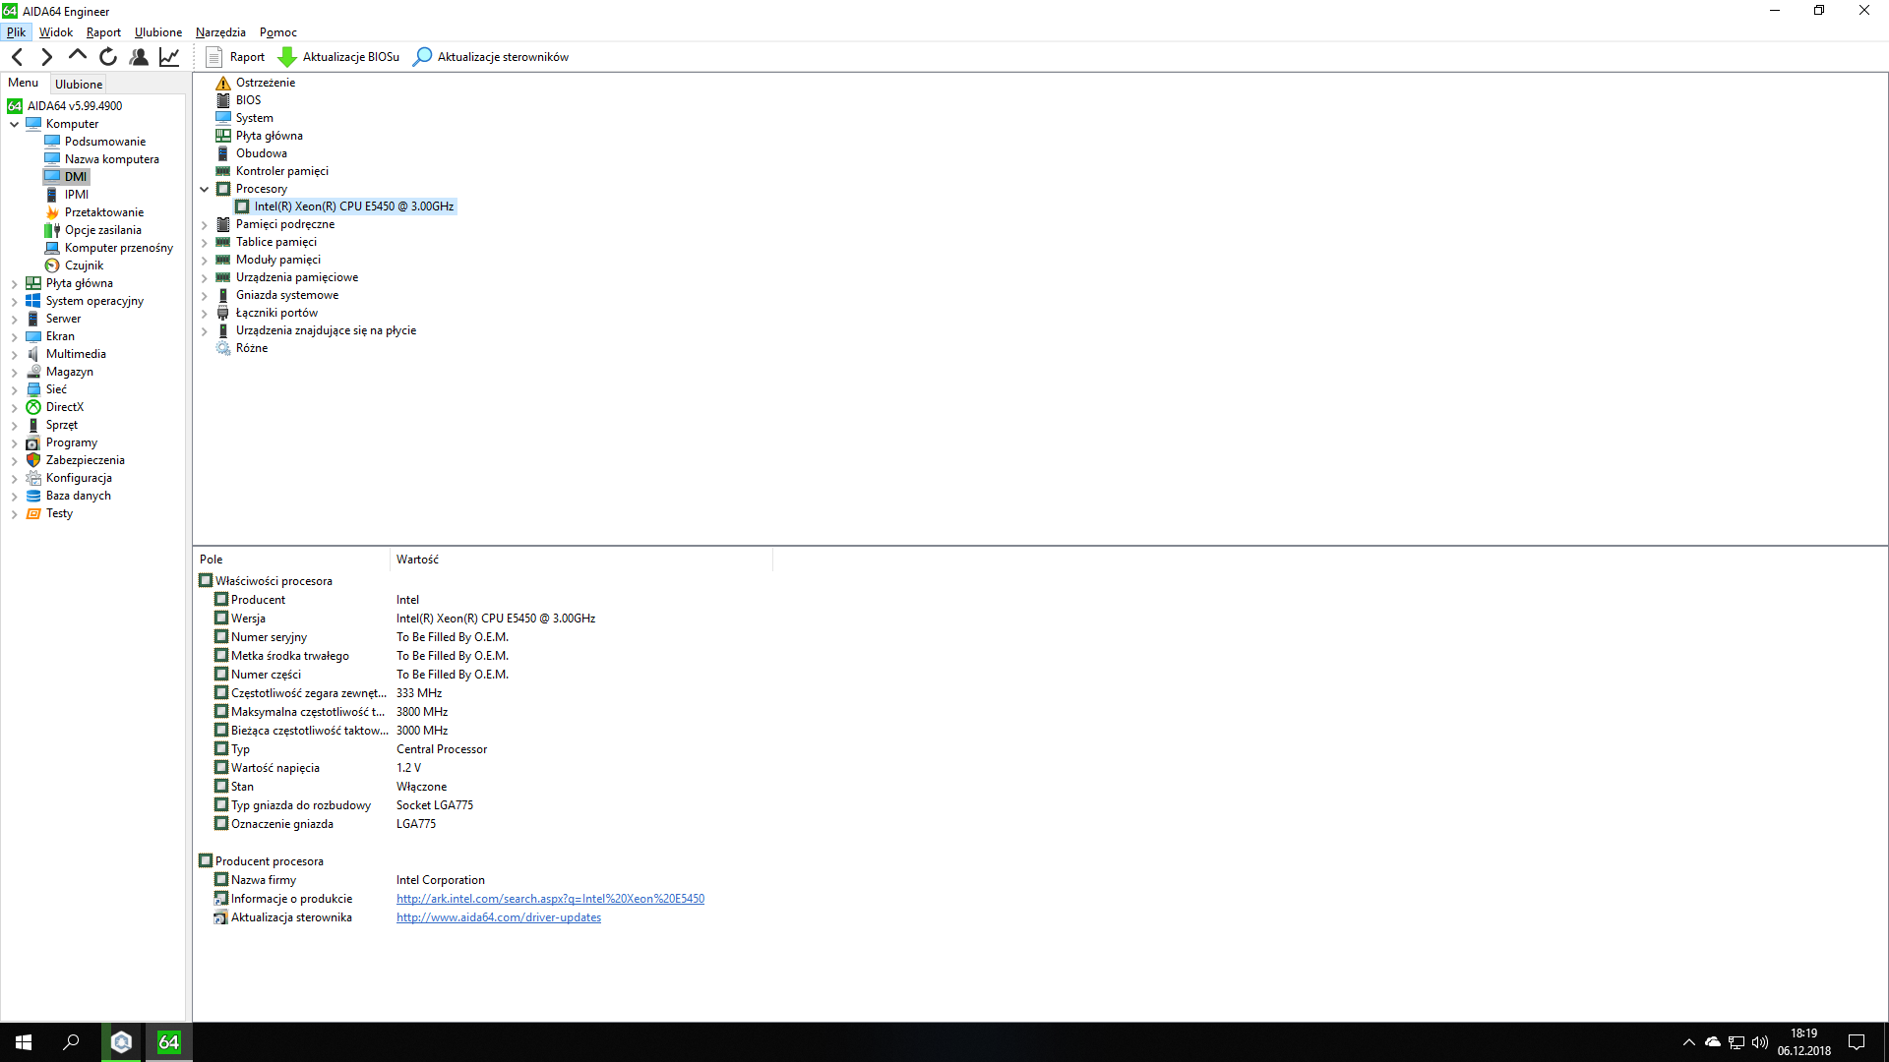Screen dimensions: 1889x1062
Task: Select Kontroler pamięci in DMI list
Action: coord(282,171)
